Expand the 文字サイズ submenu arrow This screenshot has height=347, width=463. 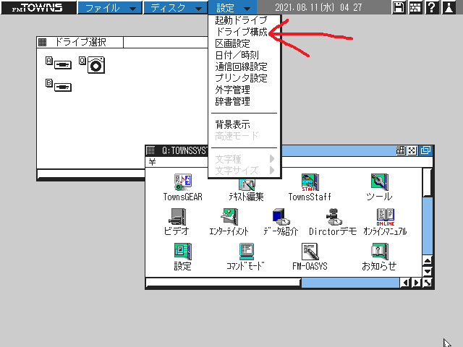tap(272, 171)
